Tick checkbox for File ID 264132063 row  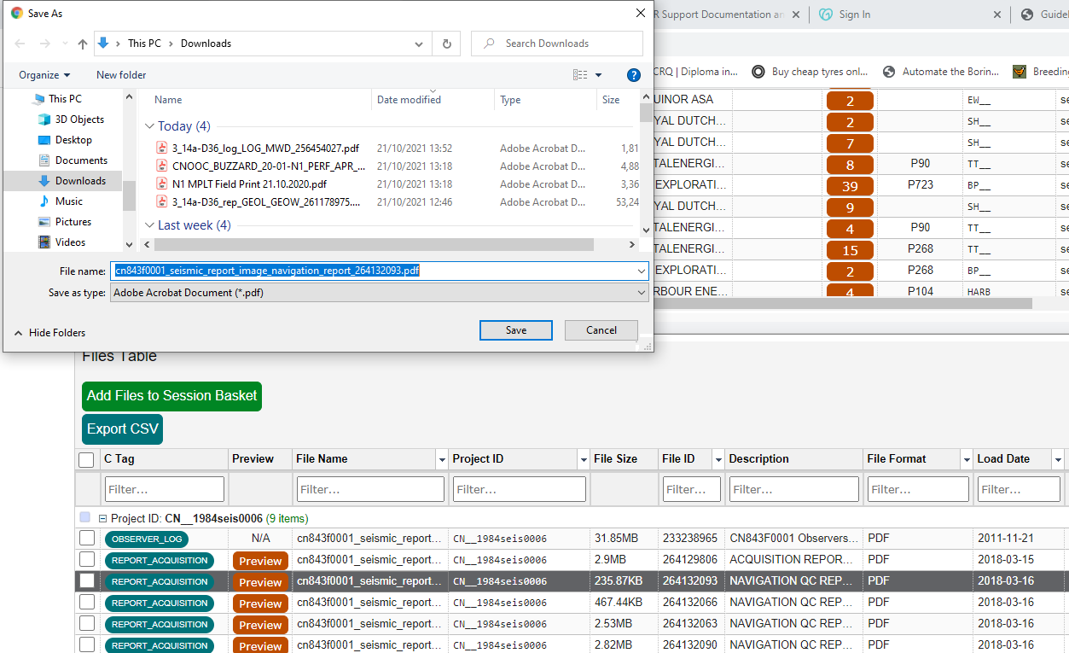[87, 624]
